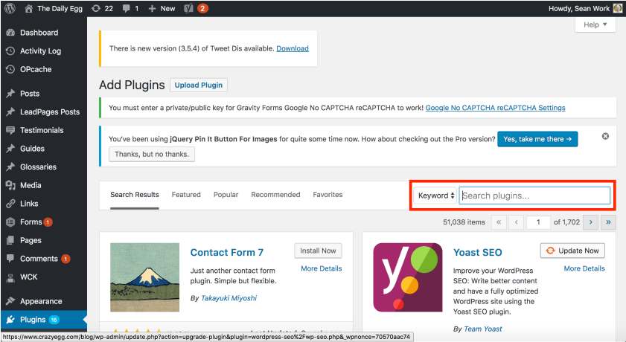Open the Comments section in sidebar
The width and height of the screenshot is (626, 342).
39,259
